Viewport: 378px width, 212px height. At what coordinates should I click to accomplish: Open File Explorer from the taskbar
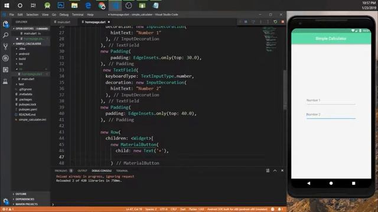point(74,5)
